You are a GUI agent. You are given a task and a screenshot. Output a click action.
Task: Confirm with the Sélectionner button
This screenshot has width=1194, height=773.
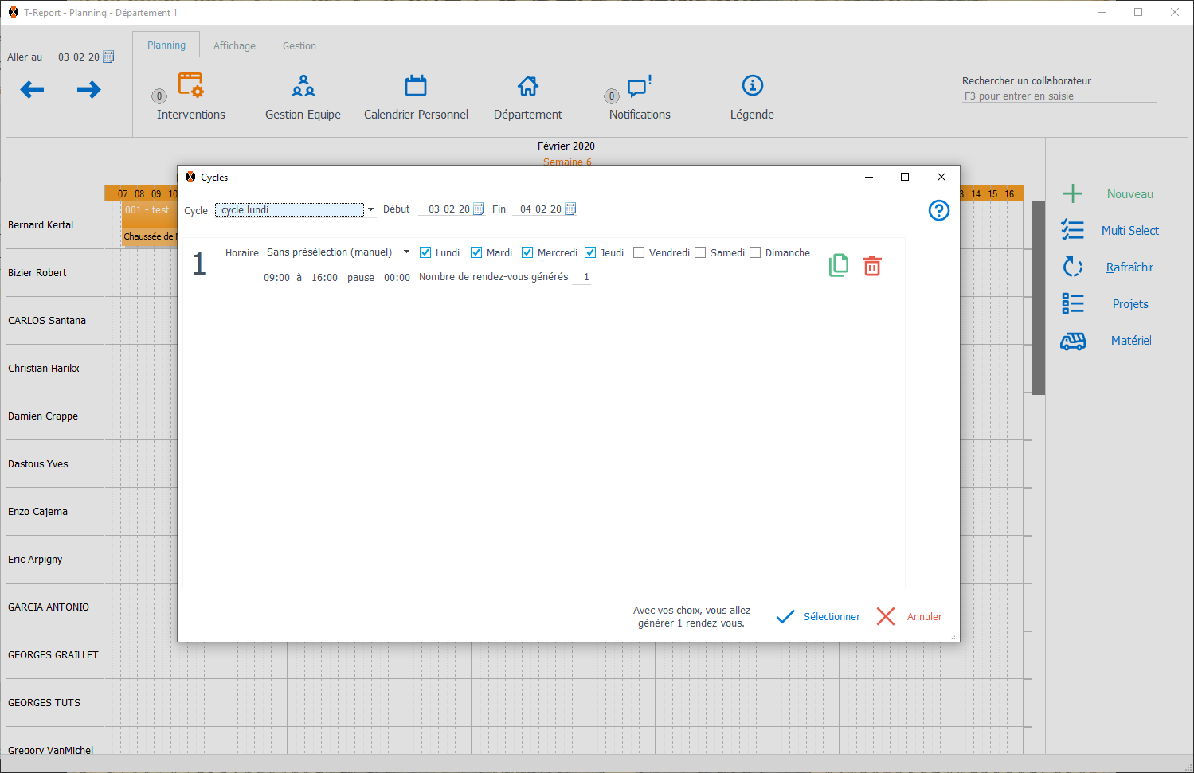coord(819,617)
